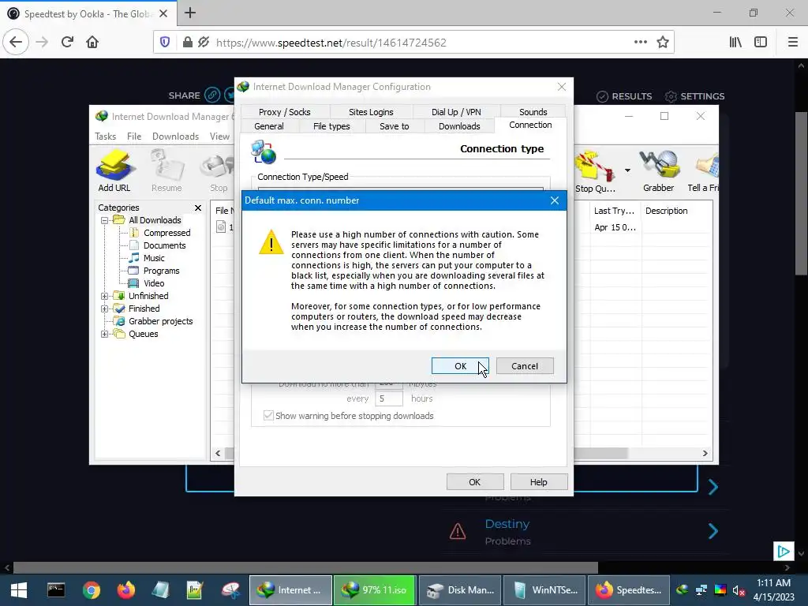This screenshot has width=808, height=606.
Task: Reload the Speedtest page
Action: click(x=67, y=43)
